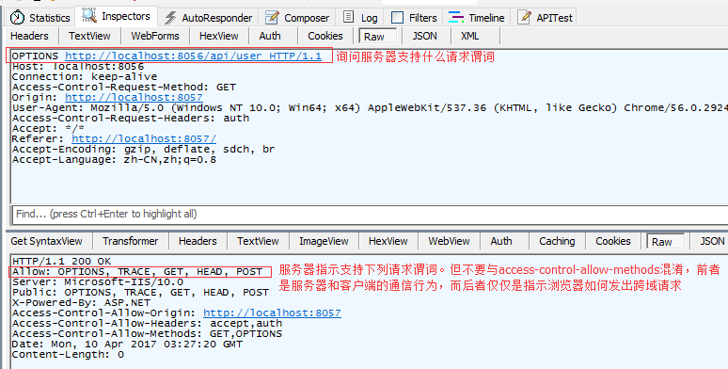728x369 pixels.
Task: Click the Date Mon, 10 Apr 2017 line
Action: (x=127, y=345)
